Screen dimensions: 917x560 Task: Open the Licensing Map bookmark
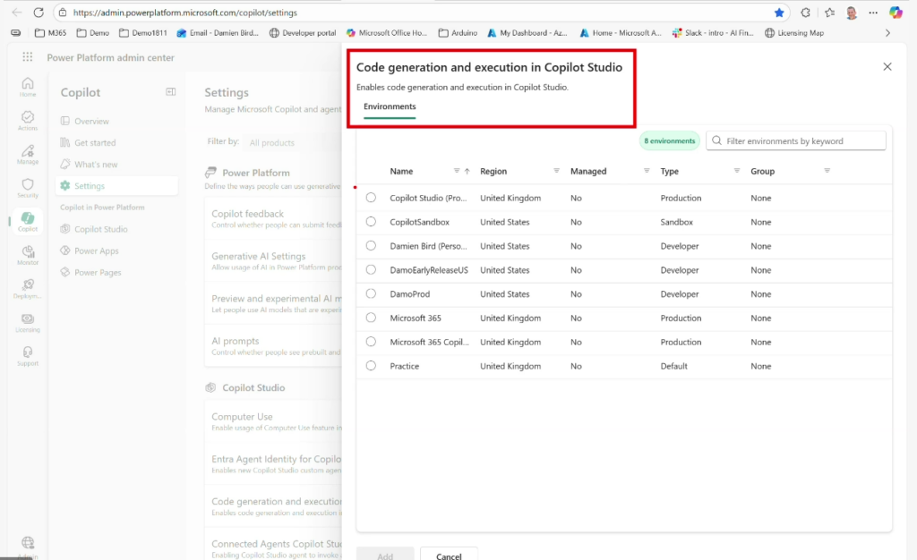[x=794, y=33]
